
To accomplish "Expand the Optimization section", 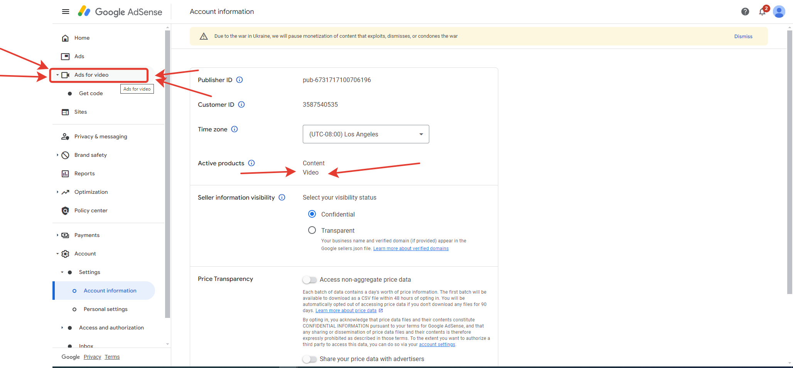I will click(x=57, y=192).
